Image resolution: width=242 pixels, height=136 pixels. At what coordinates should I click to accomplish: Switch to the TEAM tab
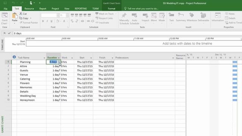click(x=95, y=9)
